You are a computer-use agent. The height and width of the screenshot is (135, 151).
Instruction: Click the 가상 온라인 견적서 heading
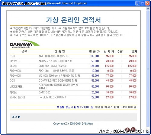point(73,20)
